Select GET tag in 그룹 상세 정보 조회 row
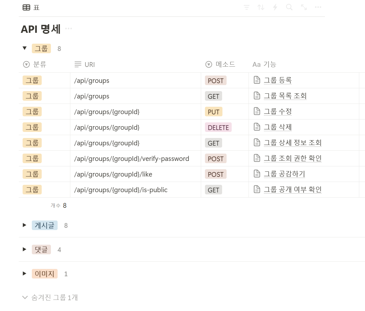 (x=214, y=143)
